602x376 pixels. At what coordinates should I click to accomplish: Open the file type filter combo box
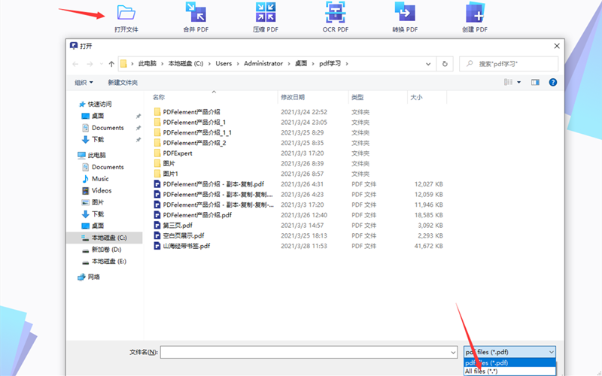click(x=509, y=352)
